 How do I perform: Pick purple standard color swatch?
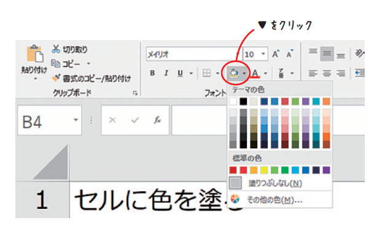click(327, 170)
